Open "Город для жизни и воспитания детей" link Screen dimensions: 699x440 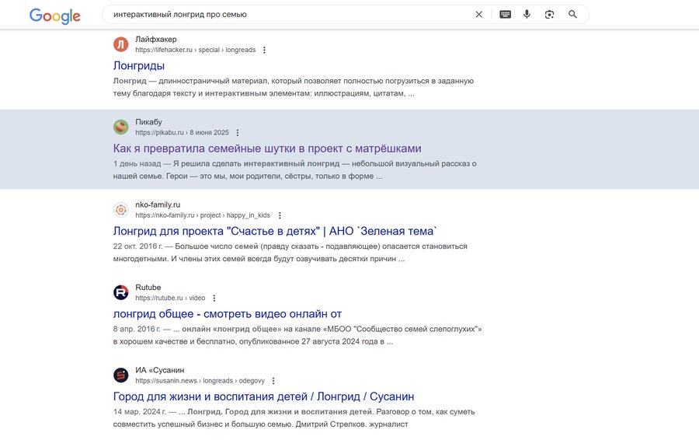(x=263, y=396)
